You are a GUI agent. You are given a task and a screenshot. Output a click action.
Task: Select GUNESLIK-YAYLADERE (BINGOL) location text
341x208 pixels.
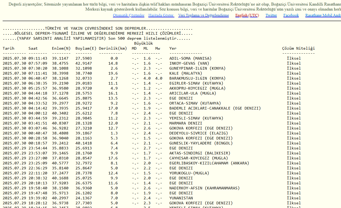pyautogui.click(x=201, y=143)
